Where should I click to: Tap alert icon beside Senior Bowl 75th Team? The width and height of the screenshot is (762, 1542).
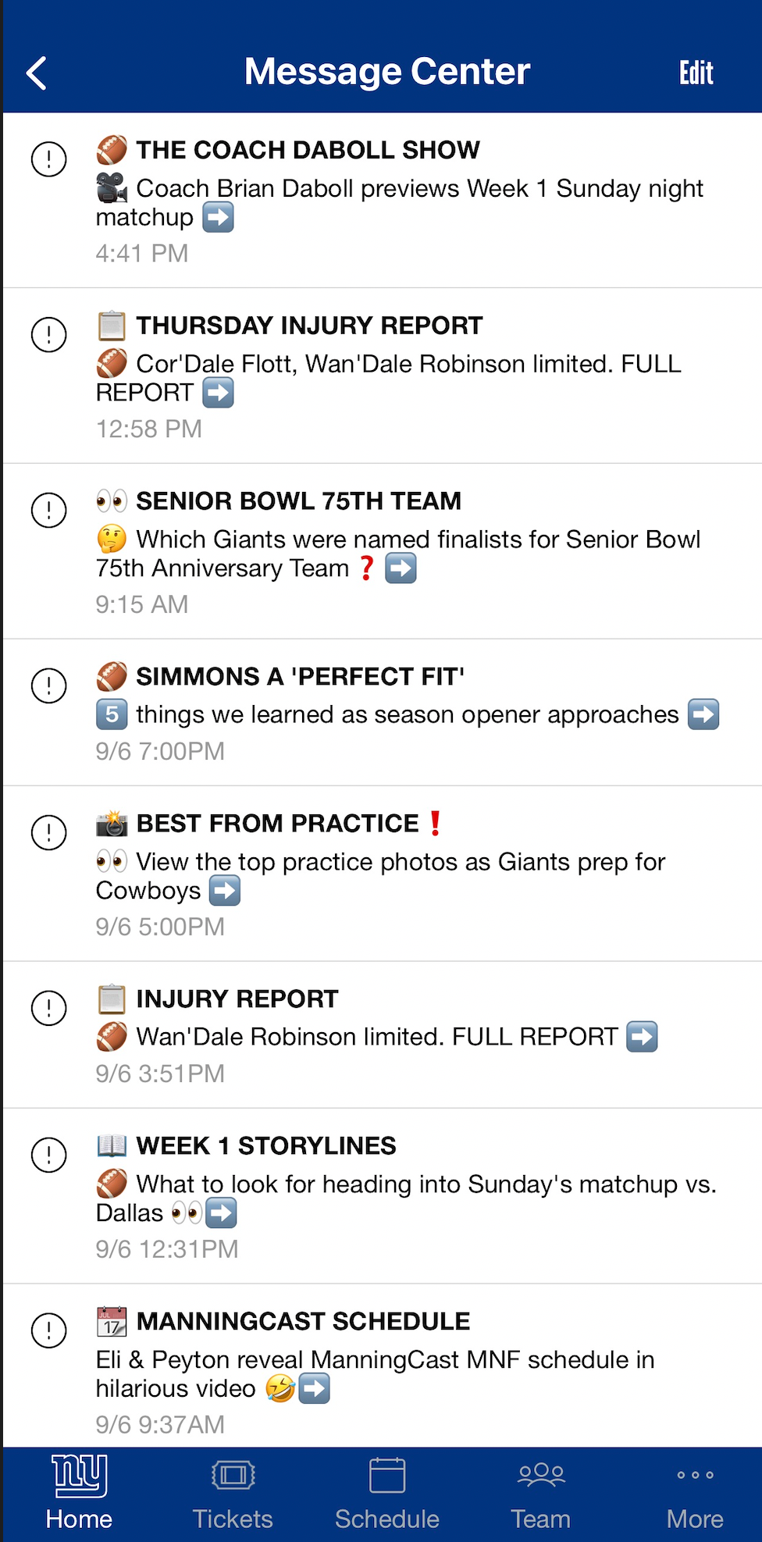(x=48, y=511)
